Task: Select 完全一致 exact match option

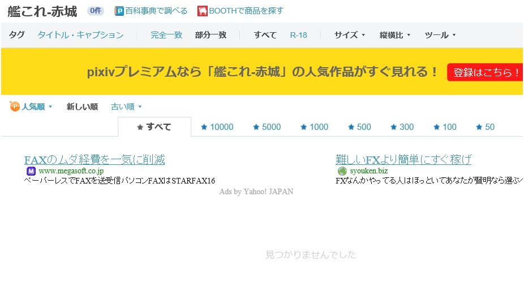Action: [x=166, y=35]
